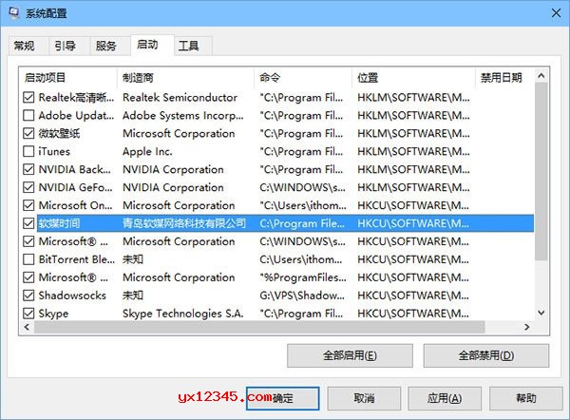The height and width of the screenshot is (420, 570).
Task: Click the NVIDIA GeFo... row name
Action: 75,187
